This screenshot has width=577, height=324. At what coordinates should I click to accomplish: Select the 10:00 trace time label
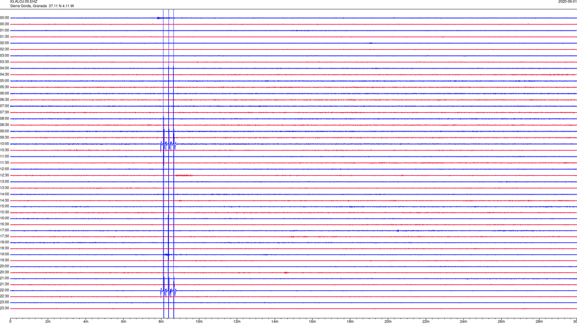pos(4,143)
